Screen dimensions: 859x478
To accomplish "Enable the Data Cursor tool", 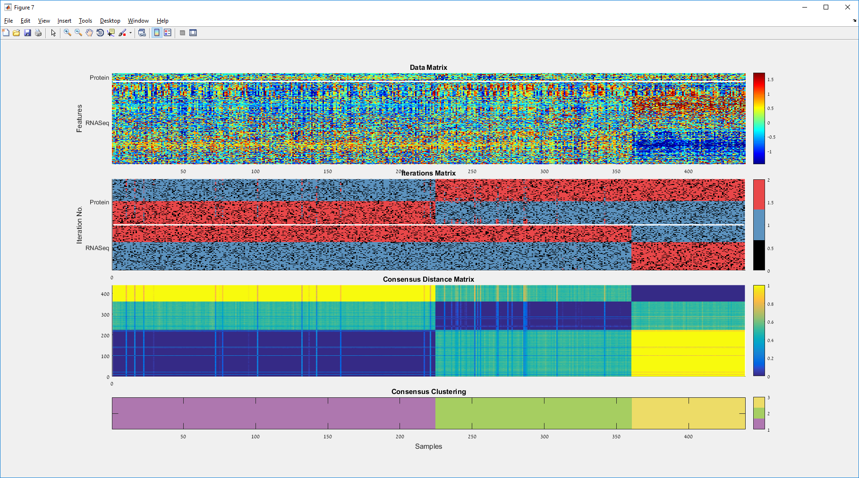I will [111, 33].
